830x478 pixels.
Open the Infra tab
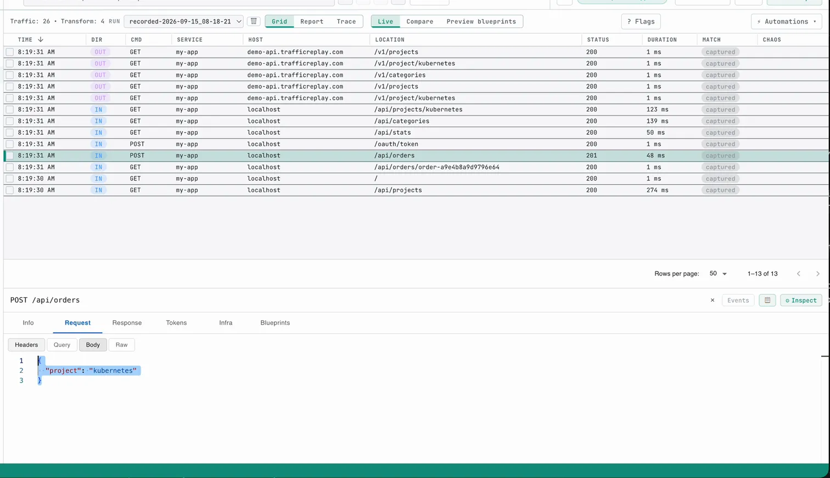point(226,323)
